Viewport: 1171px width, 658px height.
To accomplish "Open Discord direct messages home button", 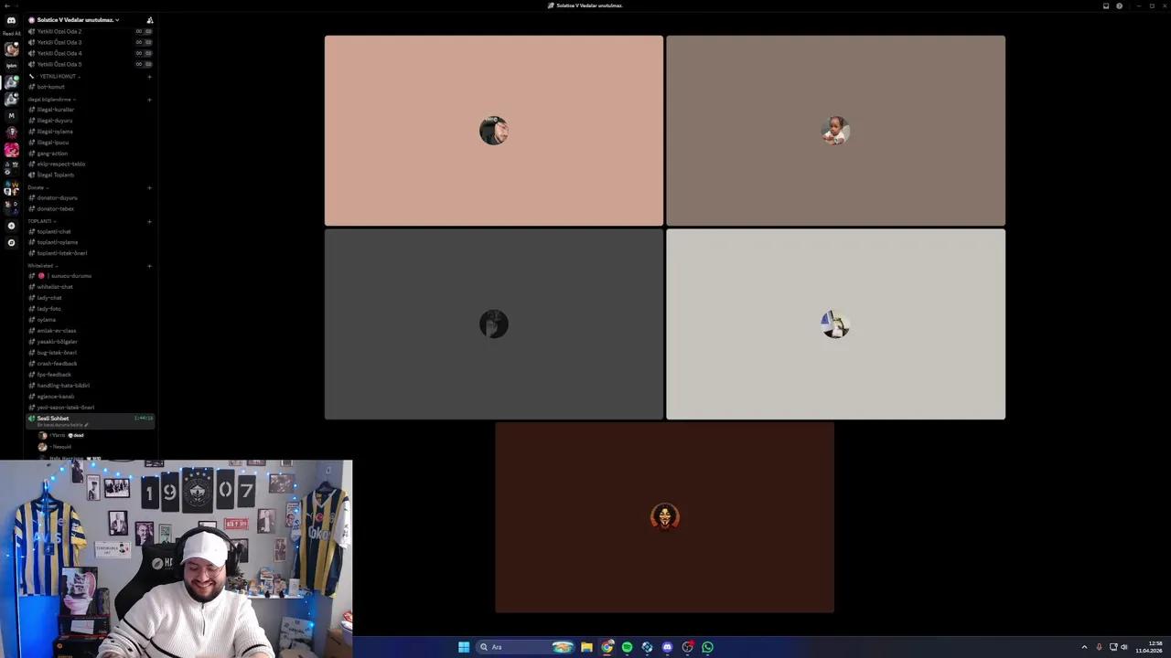I will 12,20.
